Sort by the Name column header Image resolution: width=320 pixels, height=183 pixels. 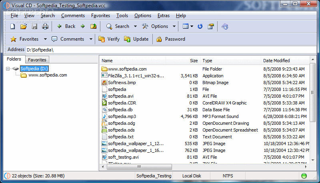pyautogui.click(x=133, y=61)
